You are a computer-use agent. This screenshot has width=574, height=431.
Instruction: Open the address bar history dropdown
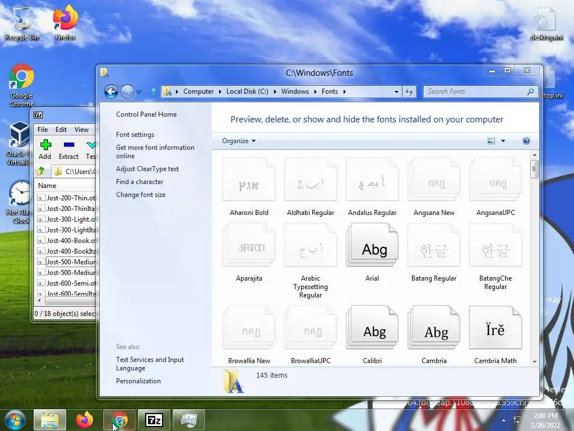pyautogui.click(x=396, y=91)
